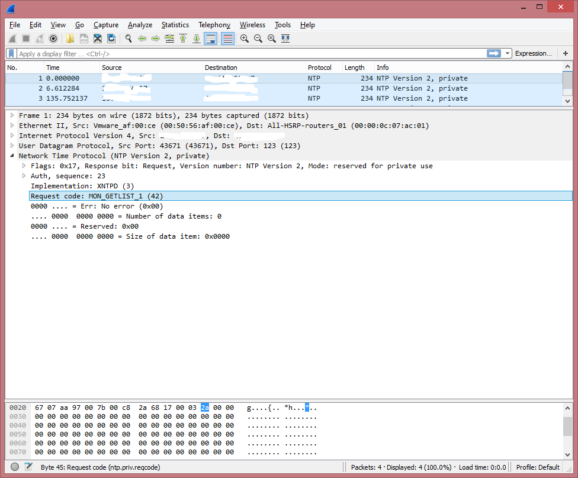Click the find packet magnifier icon

tap(129, 39)
